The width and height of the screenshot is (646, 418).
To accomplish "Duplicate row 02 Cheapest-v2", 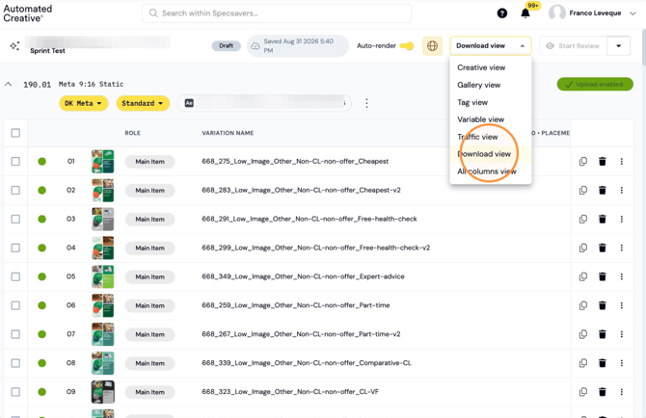I will 583,190.
